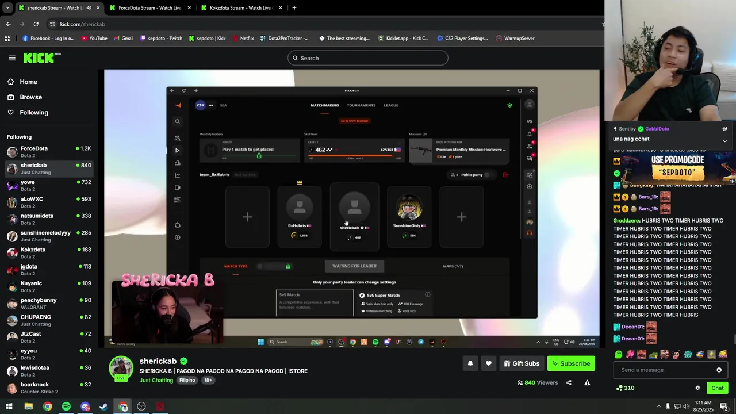Follow sherickab using the heart icon

489,363
